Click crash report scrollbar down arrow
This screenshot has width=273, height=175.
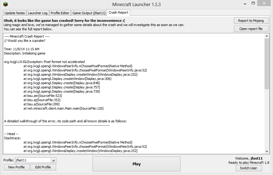coord(267,151)
